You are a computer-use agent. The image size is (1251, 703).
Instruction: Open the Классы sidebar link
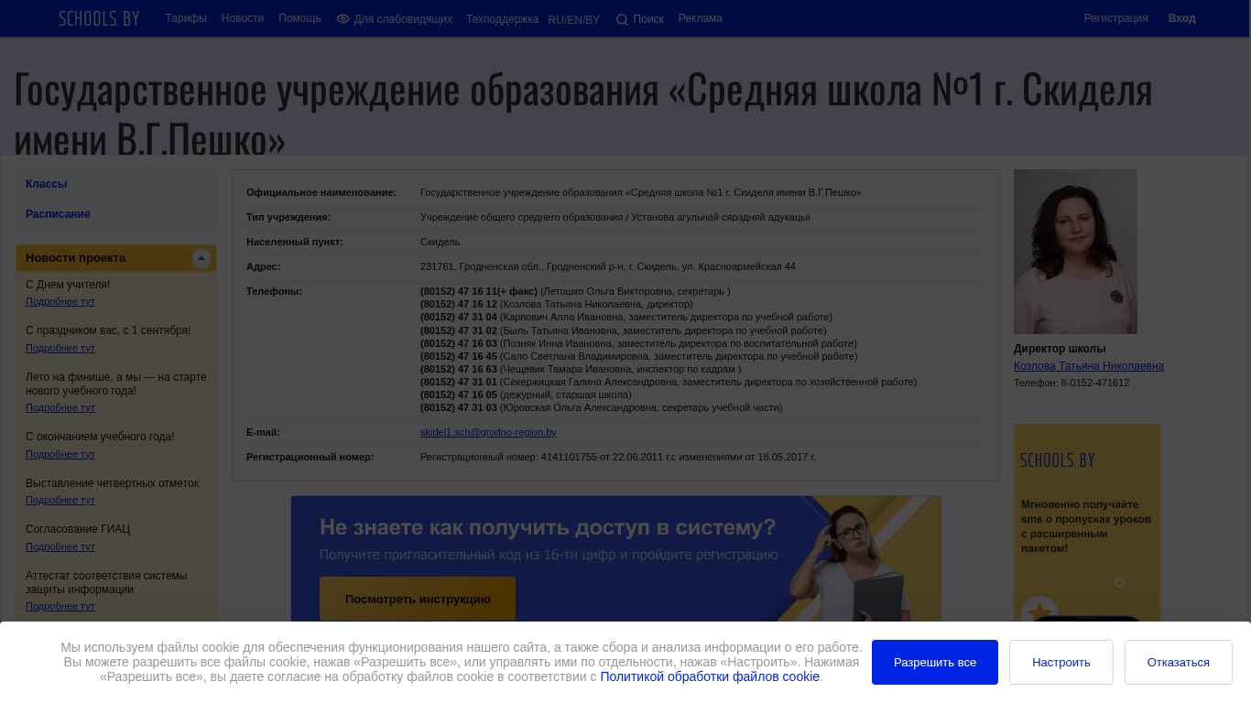pyautogui.click(x=46, y=184)
